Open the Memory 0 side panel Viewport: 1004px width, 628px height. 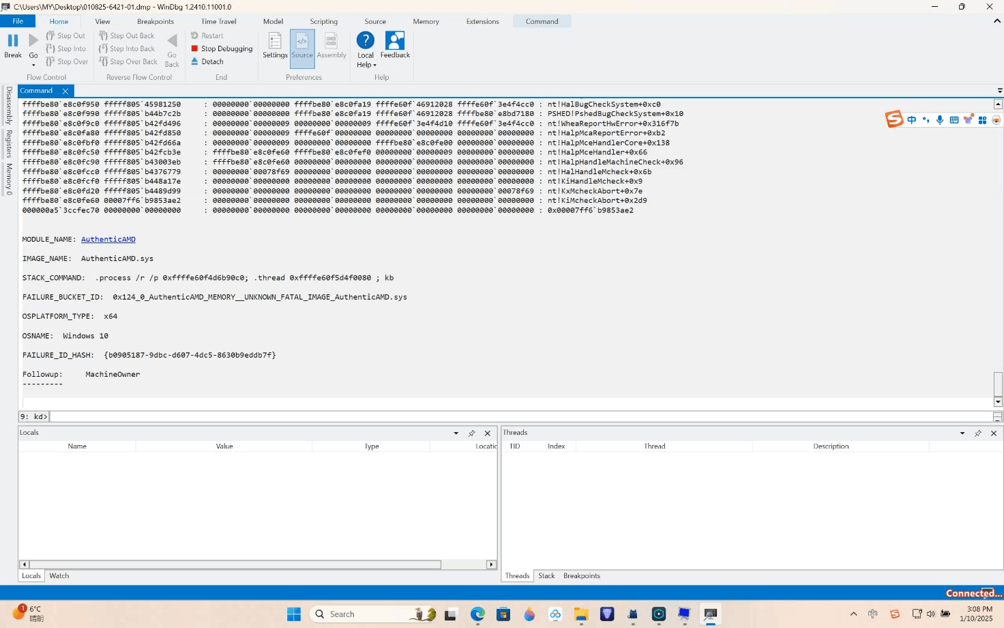pyautogui.click(x=9, y=179)
